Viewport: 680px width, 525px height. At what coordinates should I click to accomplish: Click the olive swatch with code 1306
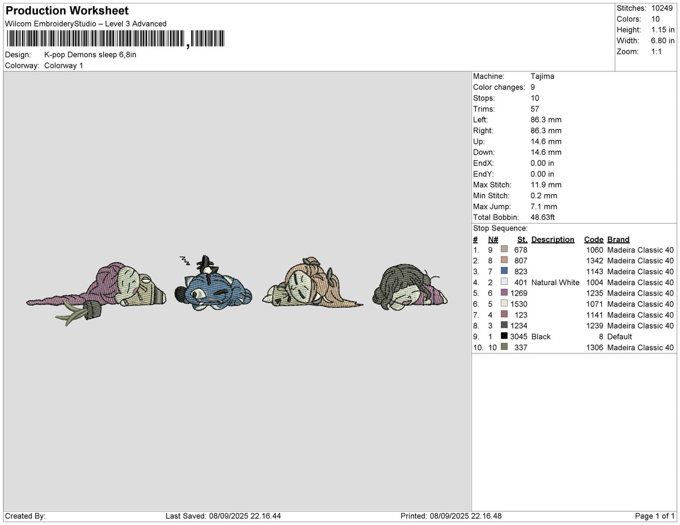click(504, 347)
